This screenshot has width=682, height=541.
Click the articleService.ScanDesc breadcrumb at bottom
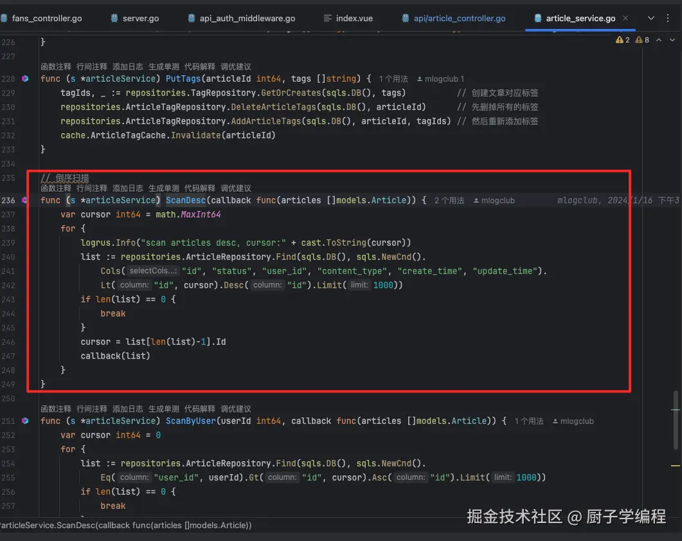click(x=126, y=526)
